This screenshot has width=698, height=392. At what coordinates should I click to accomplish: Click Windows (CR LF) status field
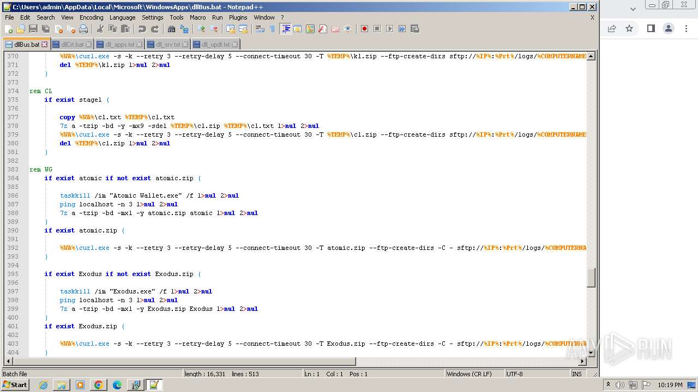[x=474, y=374]
